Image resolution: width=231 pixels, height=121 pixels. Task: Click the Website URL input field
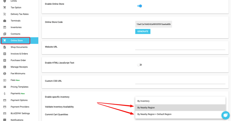coord(180,47)
